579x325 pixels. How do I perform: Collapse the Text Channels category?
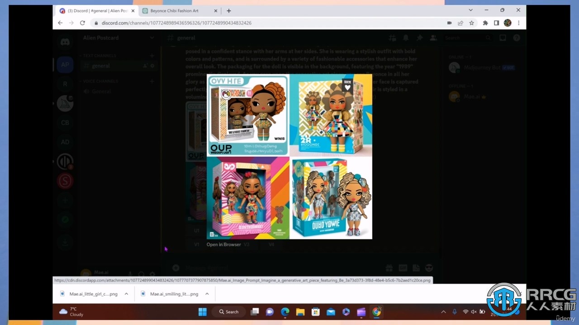tap(100, 56)
